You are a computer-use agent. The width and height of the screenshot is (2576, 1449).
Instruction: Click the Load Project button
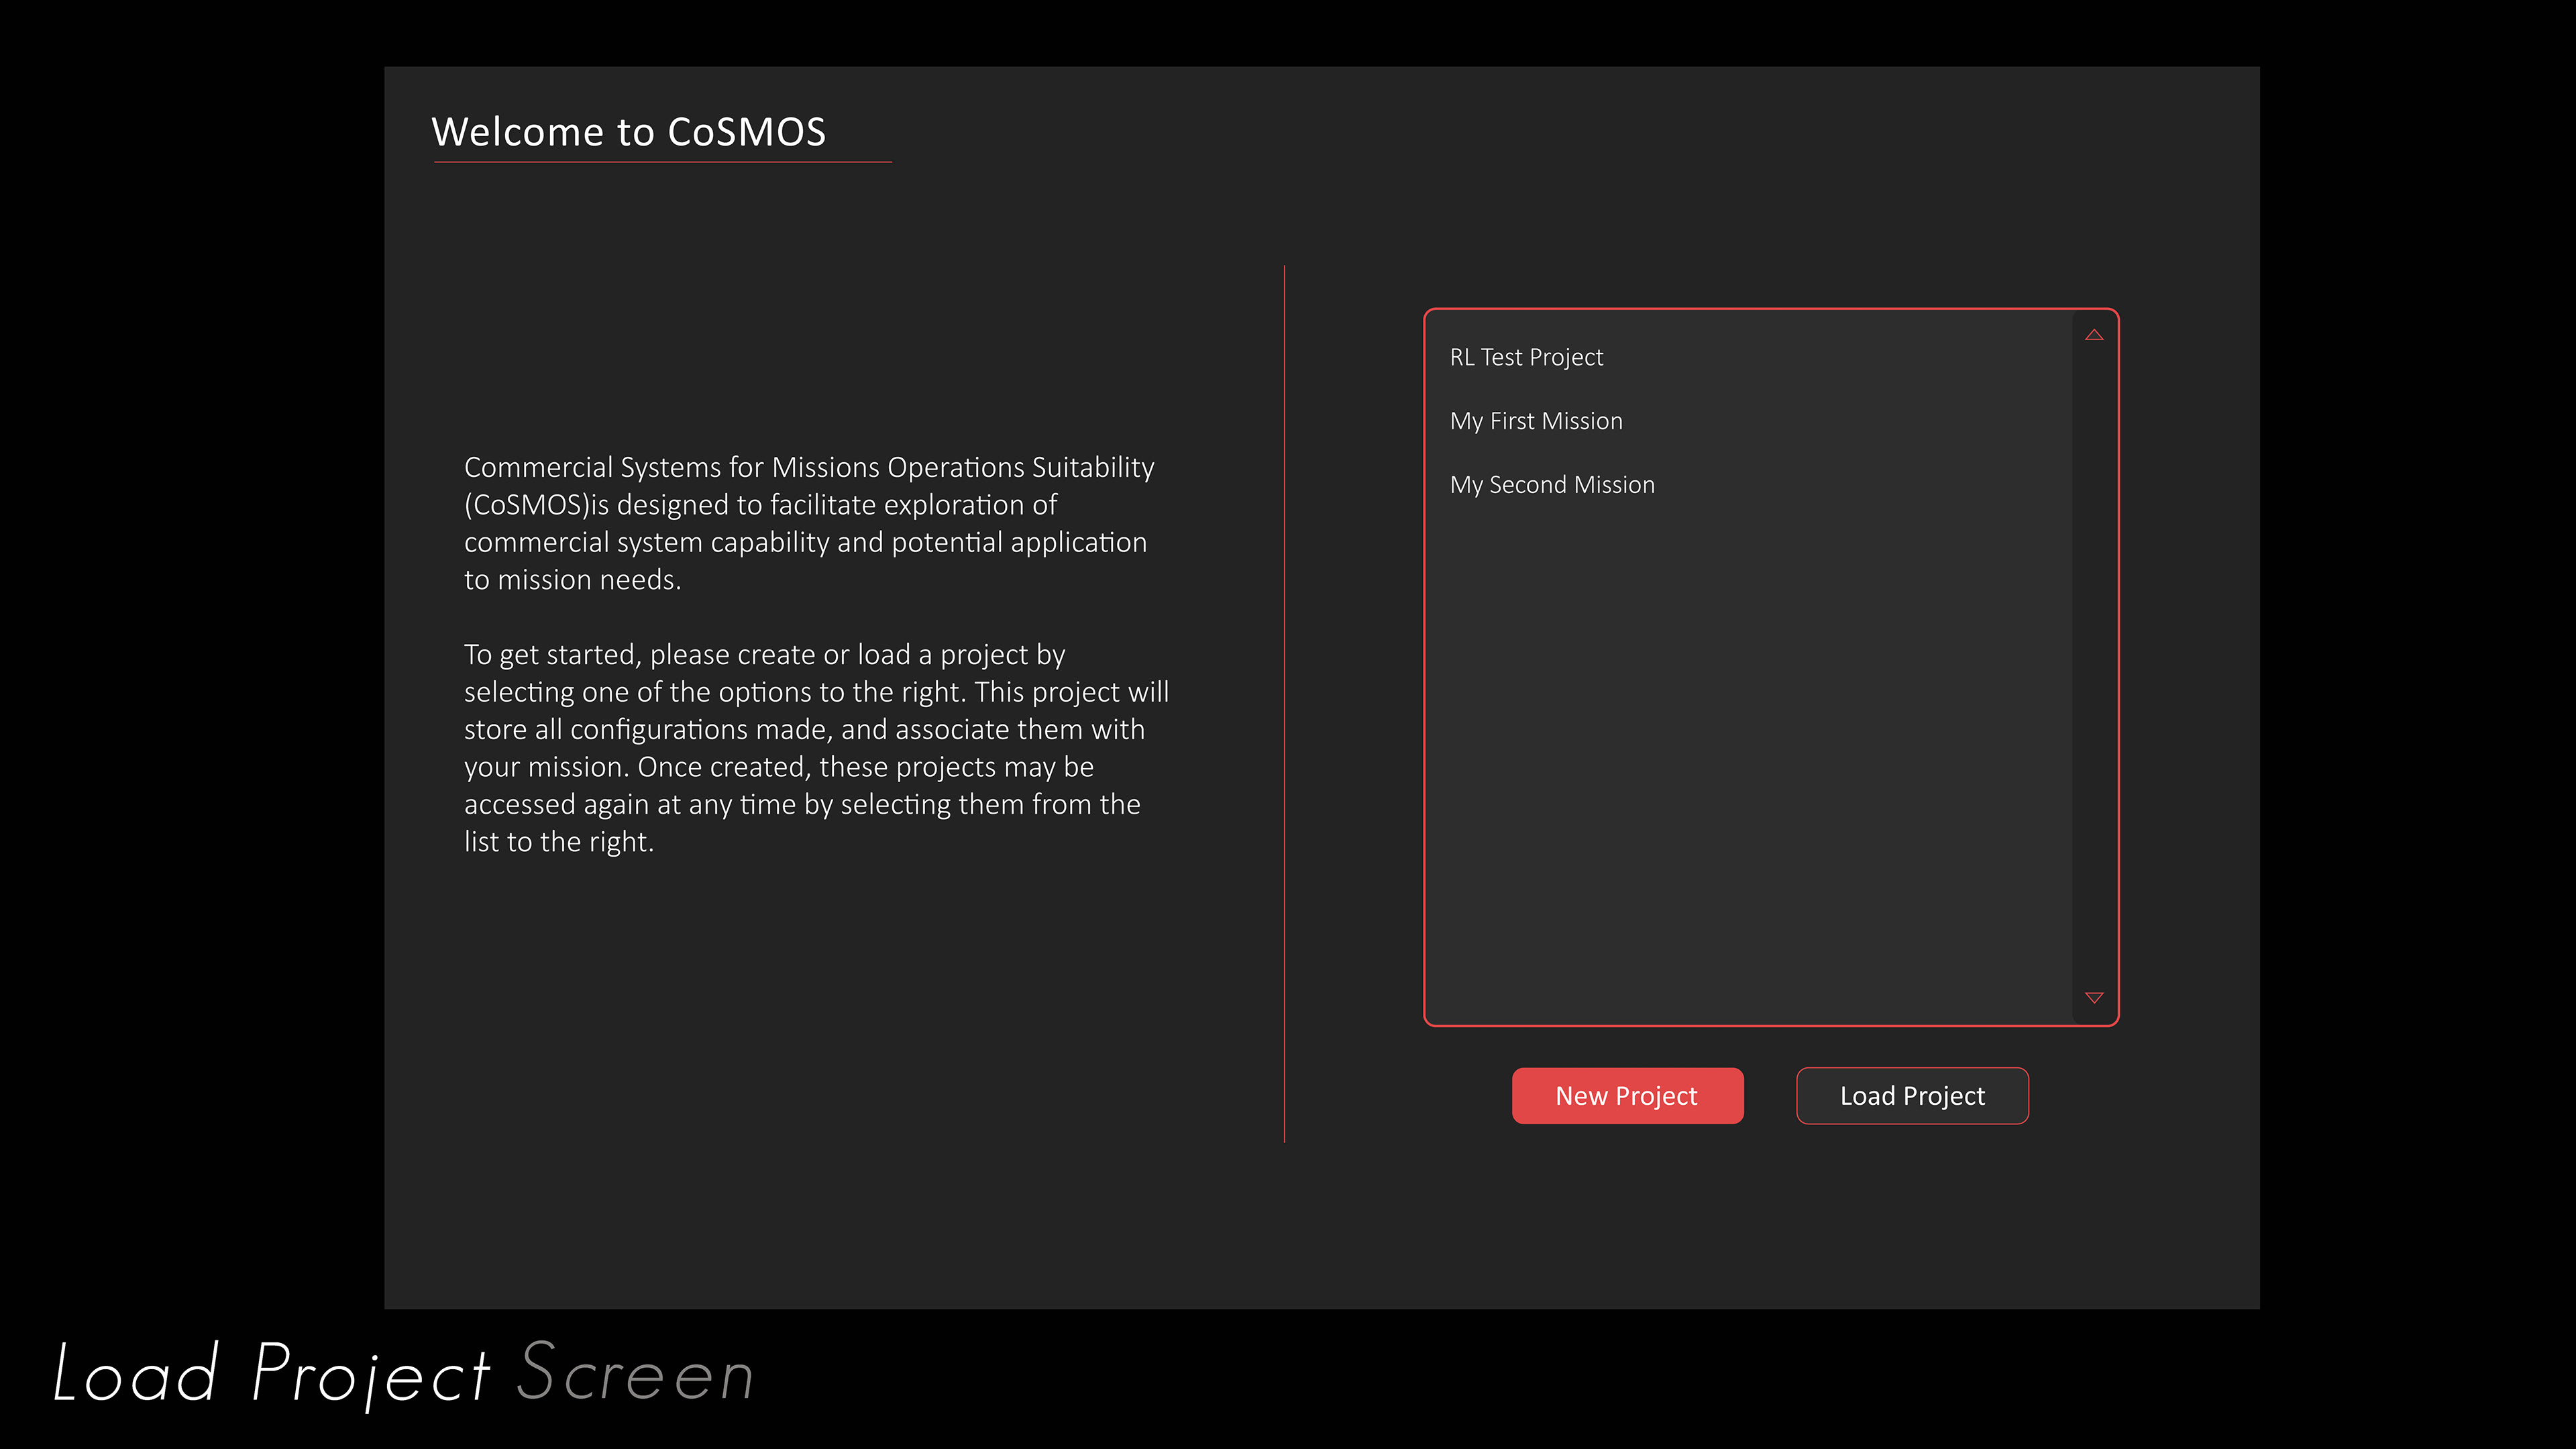pyautogui.click(x=1912, y=1096)
